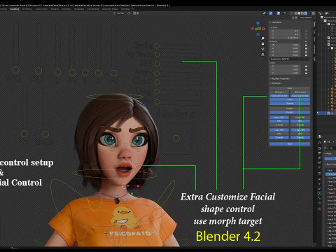Select wireframe viewport shading
Image resolution: width=336 pixels, height=252 pixels.
point(295,13)
